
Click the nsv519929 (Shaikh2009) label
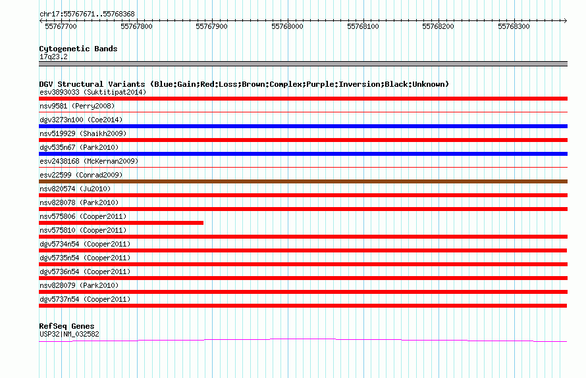click(x=83, y=133)
